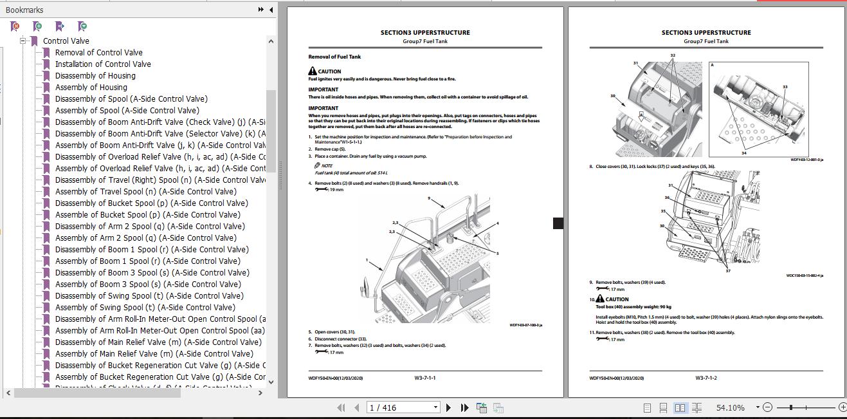The image size is (847, 419).
Task: Toggle two-page continuous layout view
Action: click(697, 407)
